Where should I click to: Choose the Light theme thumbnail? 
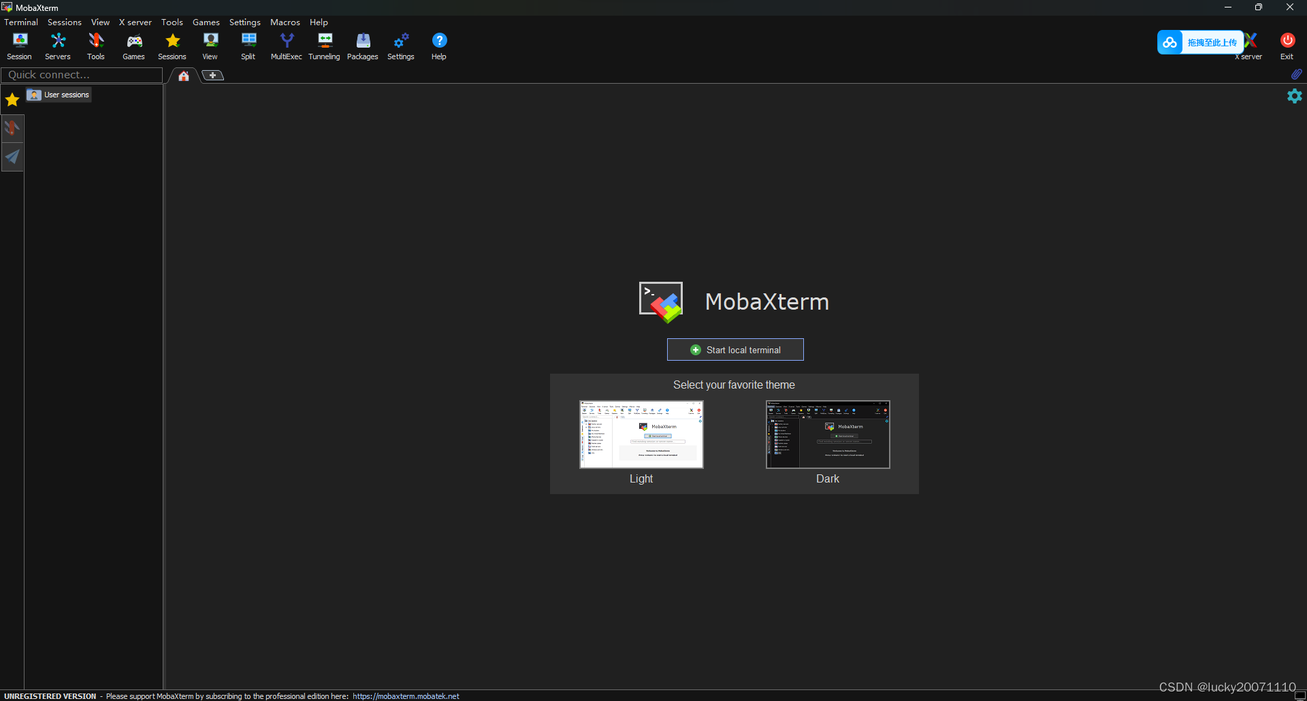tap(641, 434)
